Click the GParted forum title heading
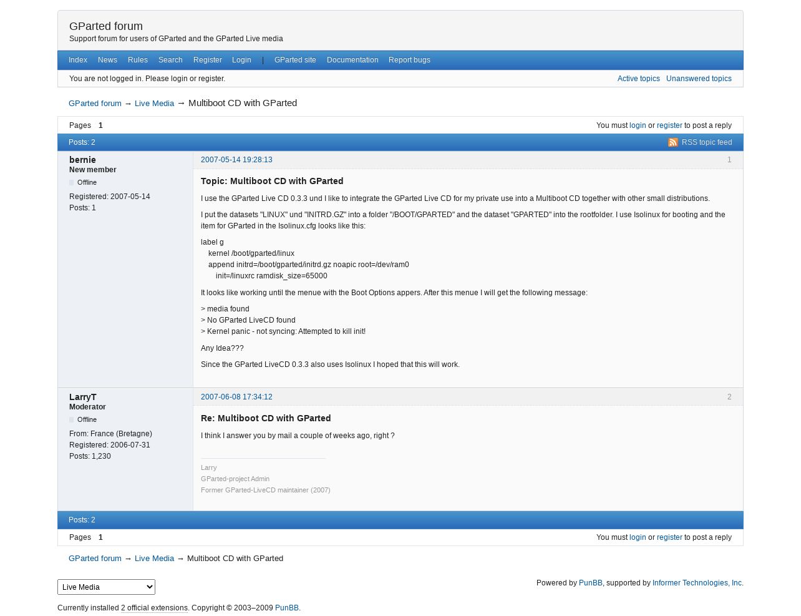This screenshot has width=801, height=616. 106,26
